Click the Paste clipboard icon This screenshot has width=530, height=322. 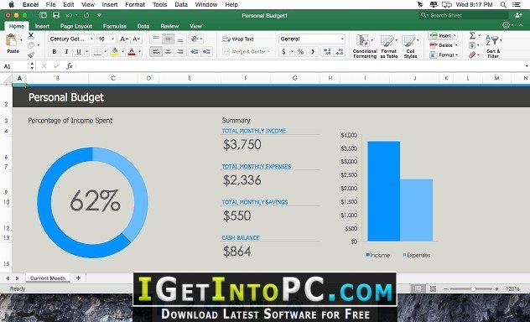[11, 40]
